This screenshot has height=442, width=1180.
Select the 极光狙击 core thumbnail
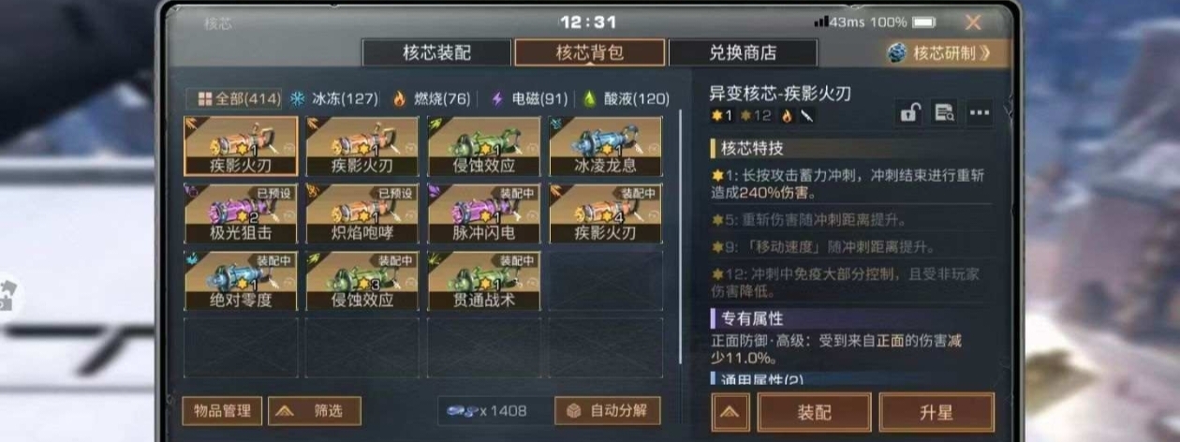[x=241, y=214]
